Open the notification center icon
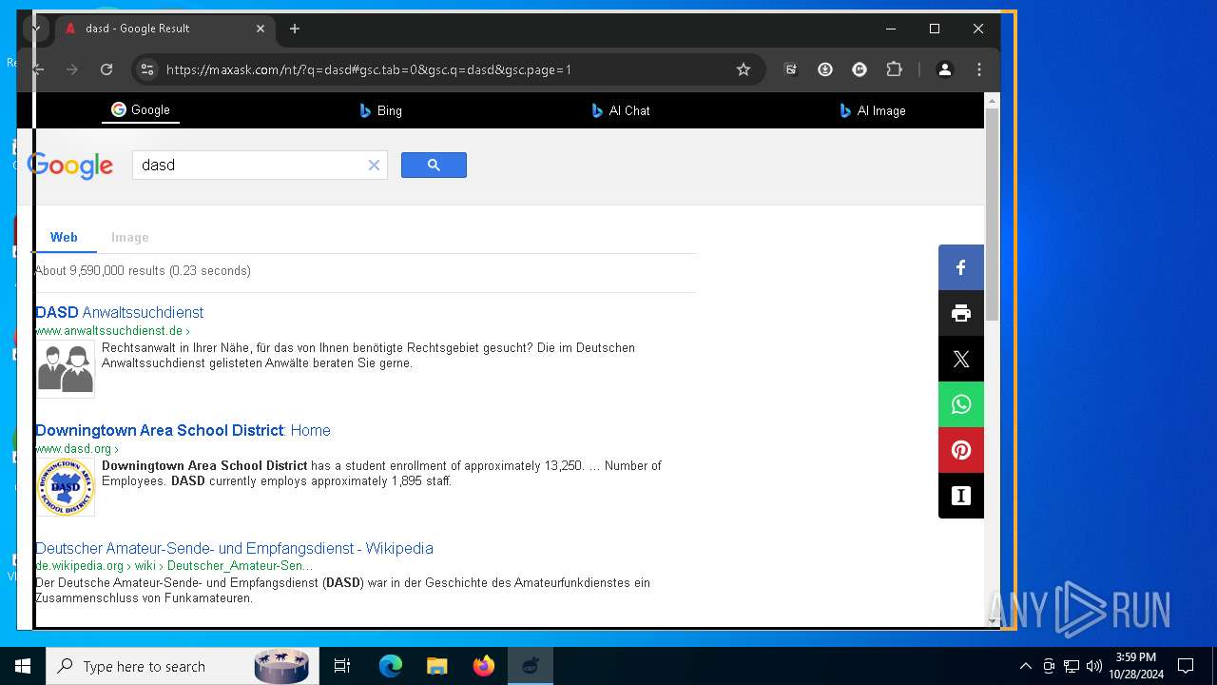 1186,666
